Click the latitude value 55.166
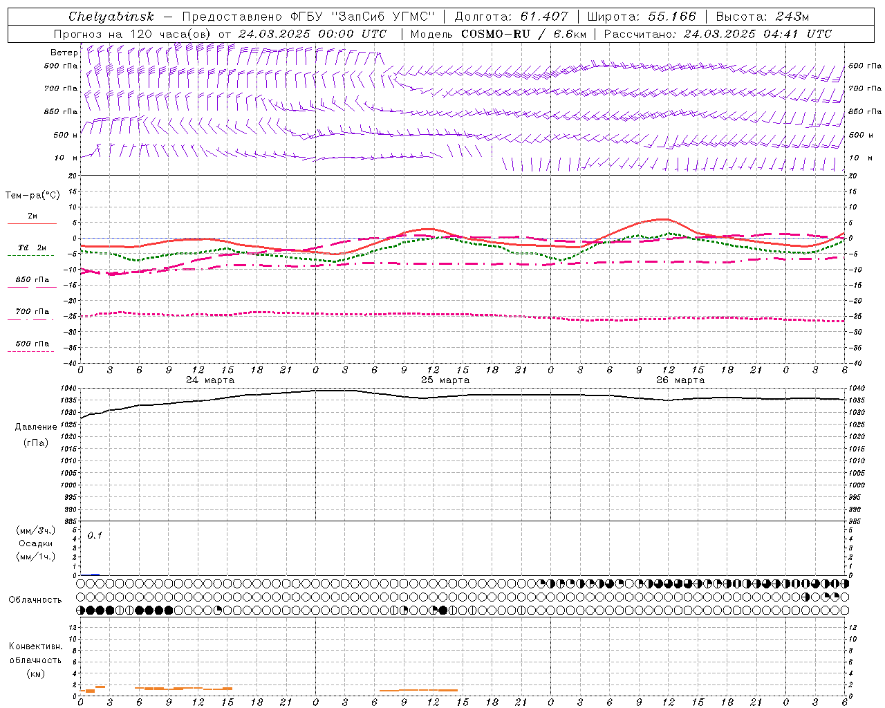Screen dimensions: 885x708 click(671, 17)
